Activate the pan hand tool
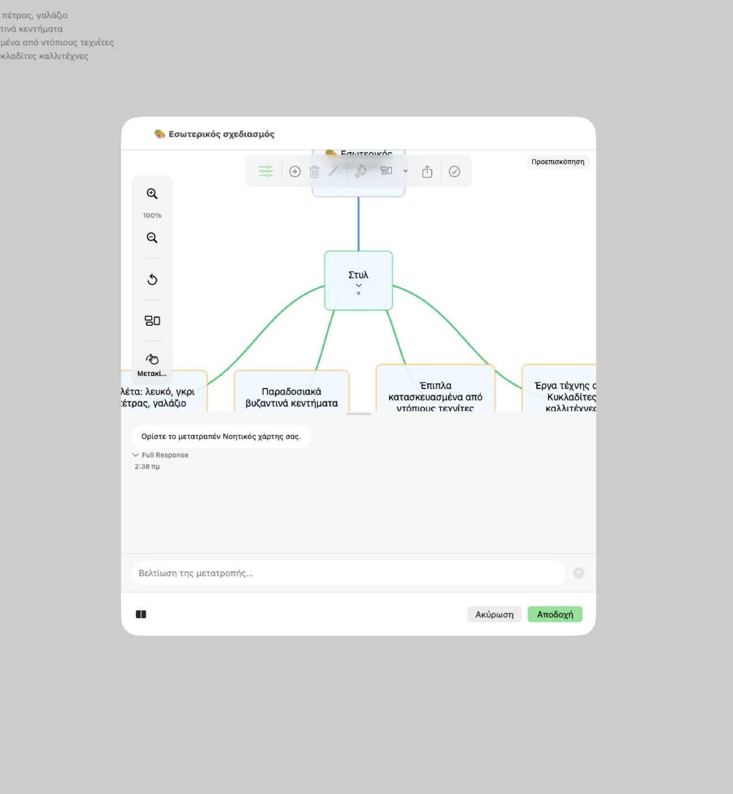733x794 pixels. 152,359
